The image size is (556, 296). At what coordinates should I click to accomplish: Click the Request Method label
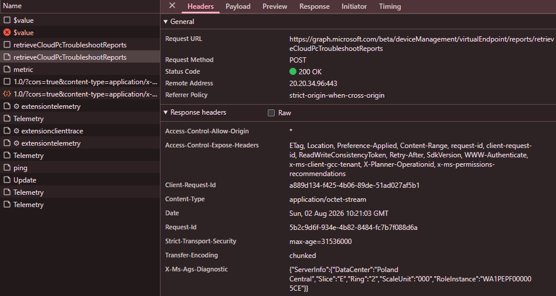coord(189,60)
